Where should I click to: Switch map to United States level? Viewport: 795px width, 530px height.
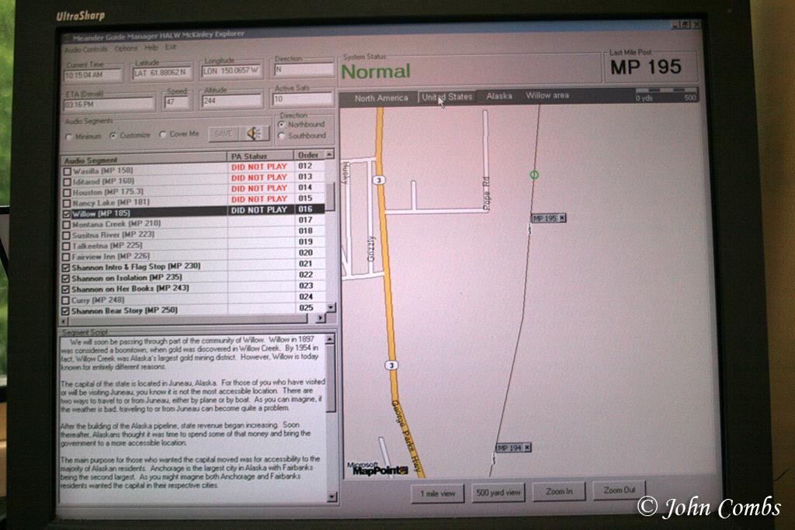tap(447, 97)
